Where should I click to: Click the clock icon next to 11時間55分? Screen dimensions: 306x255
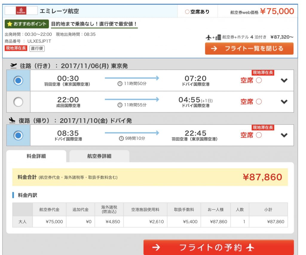point(120,105)
